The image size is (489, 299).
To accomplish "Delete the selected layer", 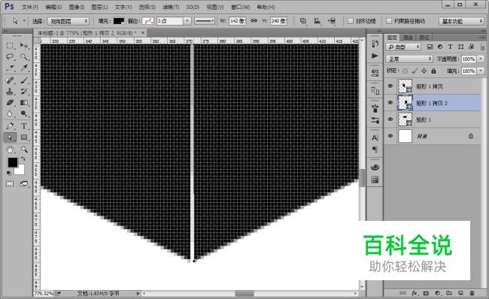I will click(472, 293).
